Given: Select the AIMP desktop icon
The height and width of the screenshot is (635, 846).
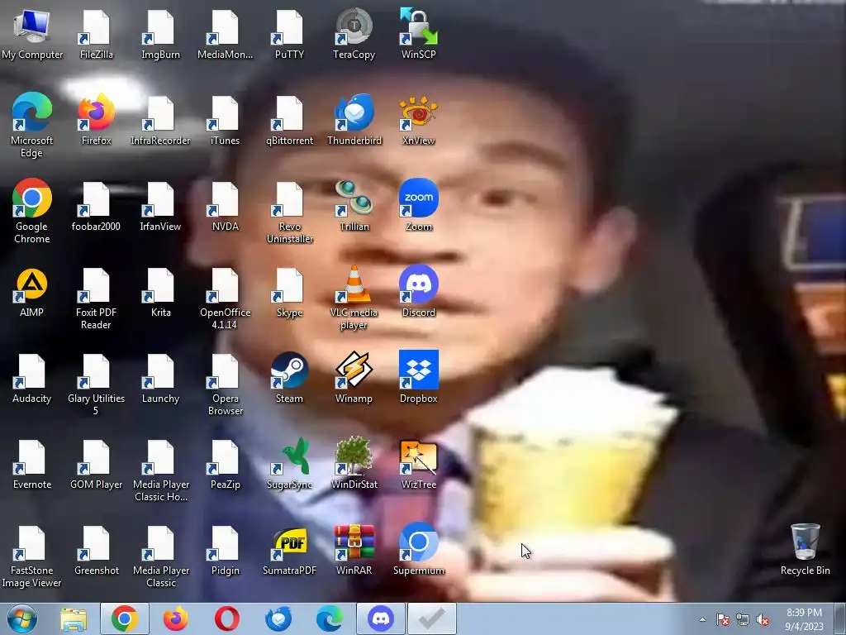Looking at the screenshot, I should pyautogui.click(x=32, y=292).
